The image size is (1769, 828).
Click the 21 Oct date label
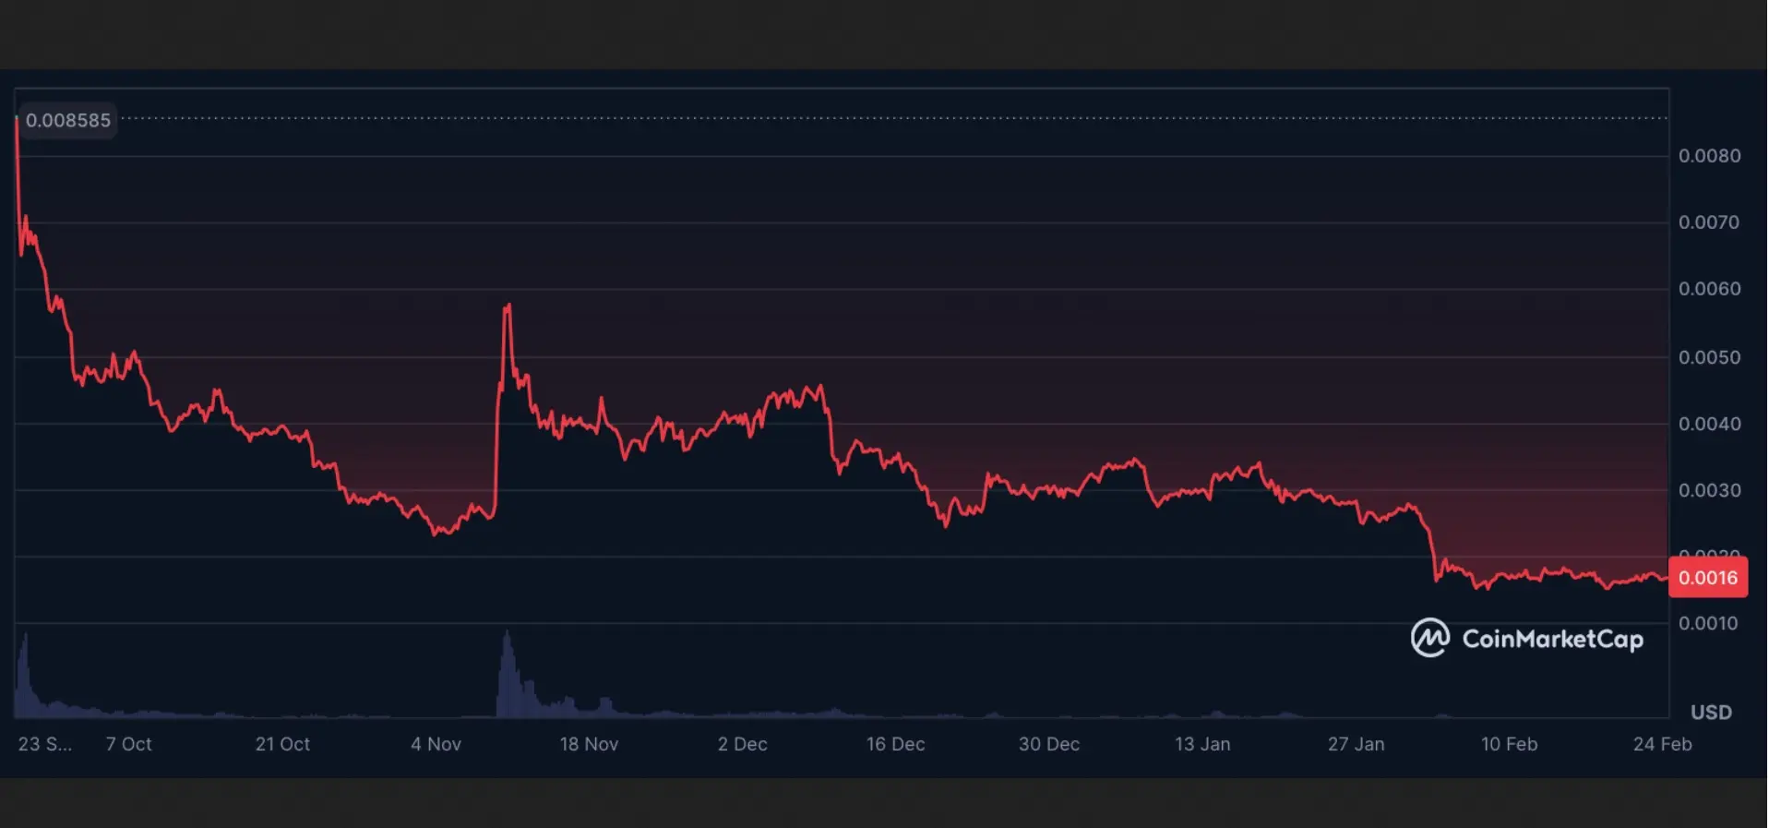pyautogui.click(x=282, y=744)
